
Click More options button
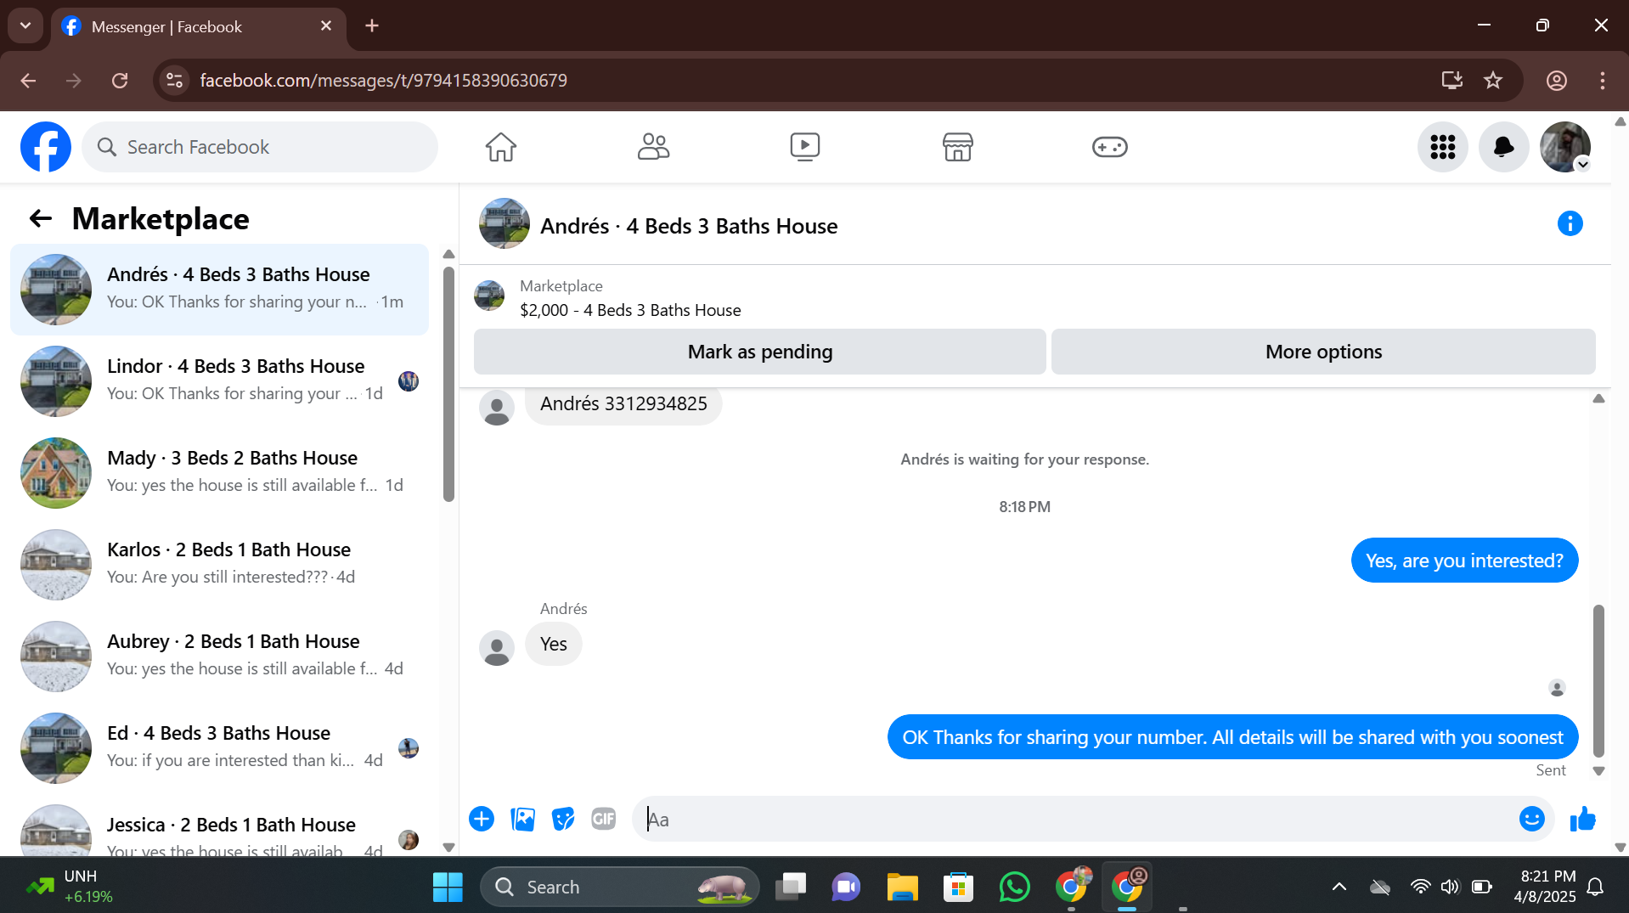1323,352
